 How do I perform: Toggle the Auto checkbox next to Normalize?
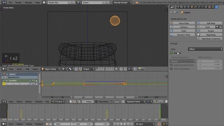coord(112,101)
